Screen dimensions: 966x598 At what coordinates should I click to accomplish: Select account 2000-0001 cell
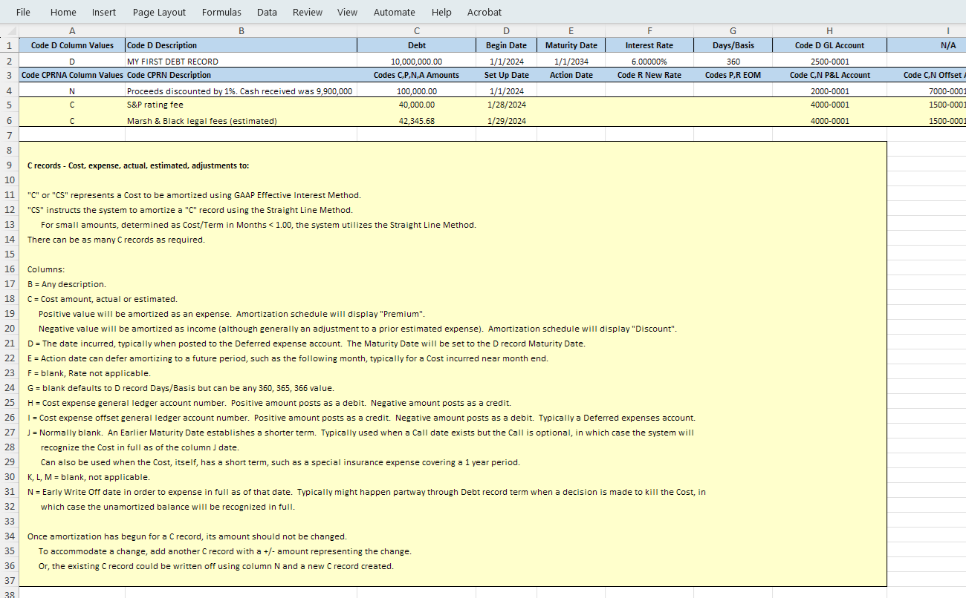click(x=829, y=91)
